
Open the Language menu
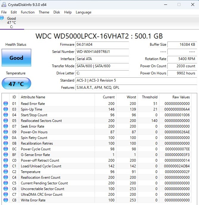84,12
